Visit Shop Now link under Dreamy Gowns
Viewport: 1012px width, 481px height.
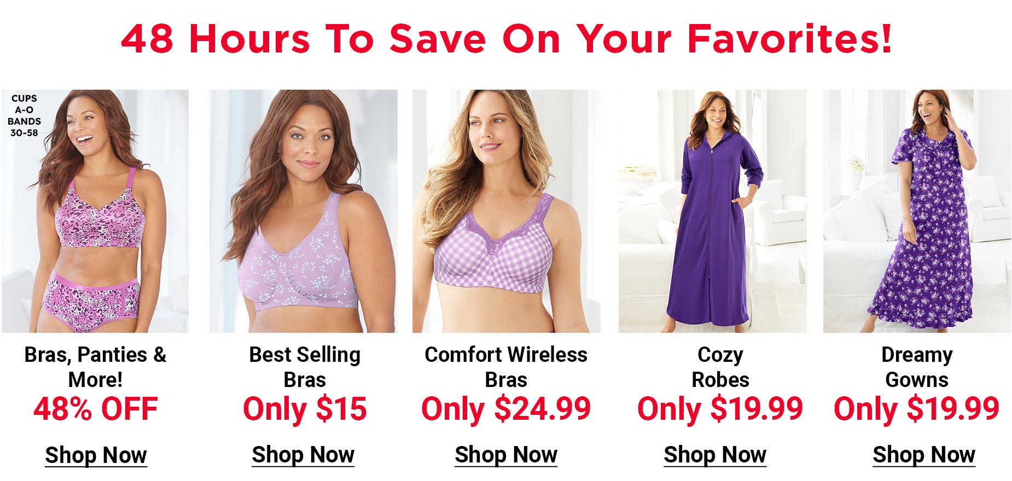924,455
